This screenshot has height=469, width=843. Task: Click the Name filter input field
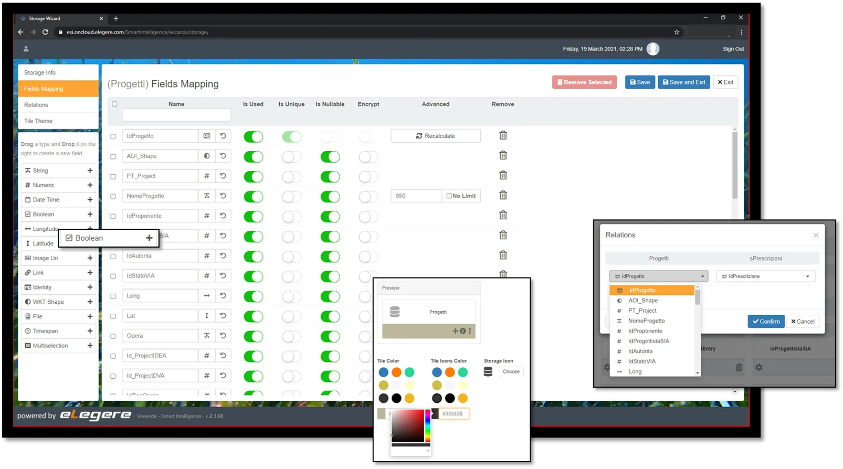click(176, 115)
